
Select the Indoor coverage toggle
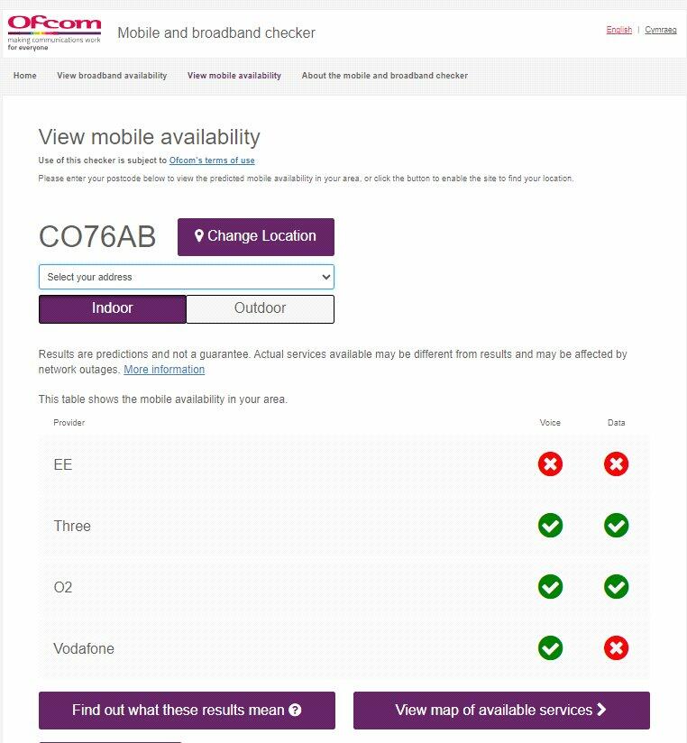(x=113, y=308)
